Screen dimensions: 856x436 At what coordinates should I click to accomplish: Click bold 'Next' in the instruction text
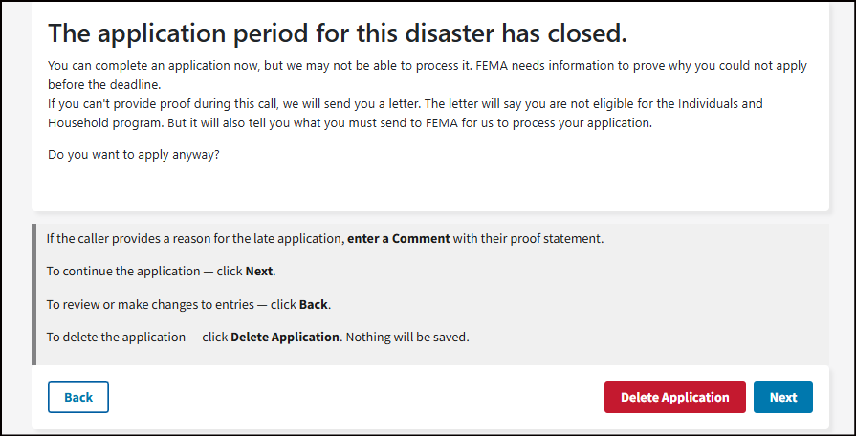259,272
